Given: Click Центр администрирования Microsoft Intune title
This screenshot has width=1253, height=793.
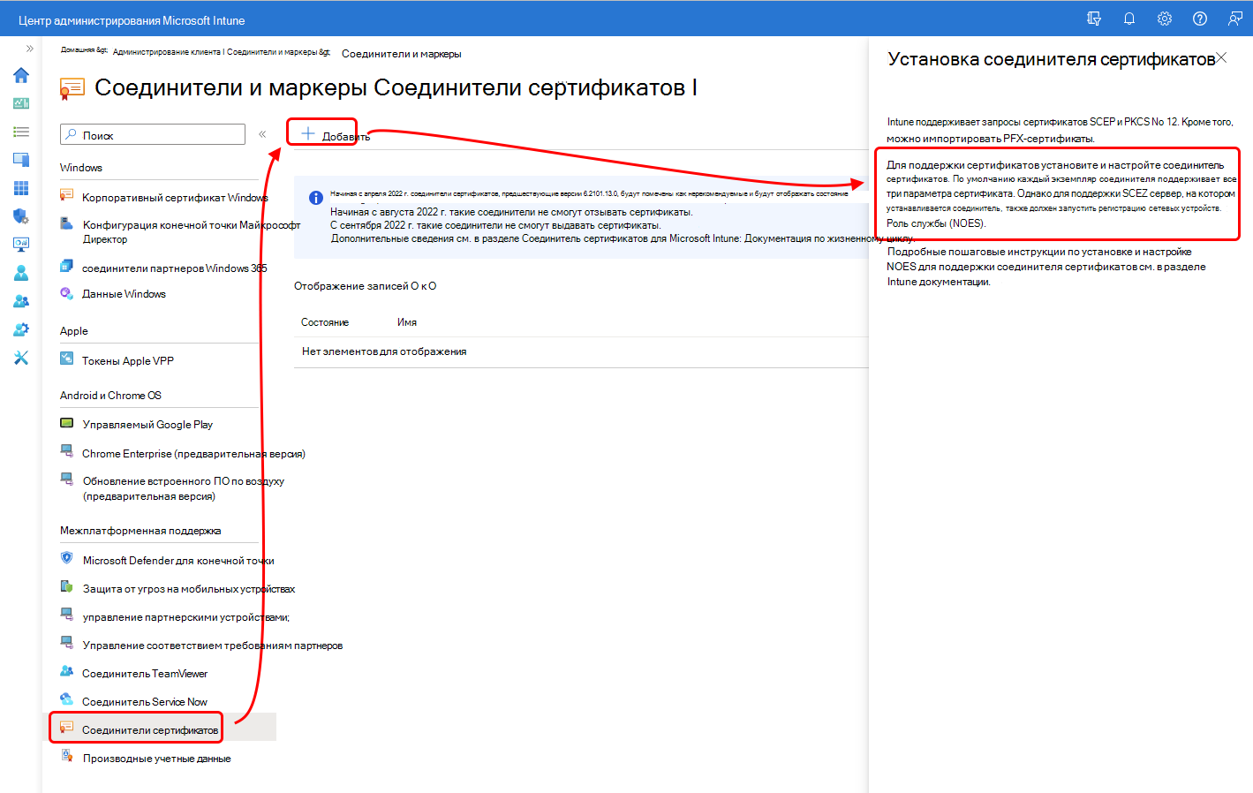Looking at the screenshot, I should (132, 20).
